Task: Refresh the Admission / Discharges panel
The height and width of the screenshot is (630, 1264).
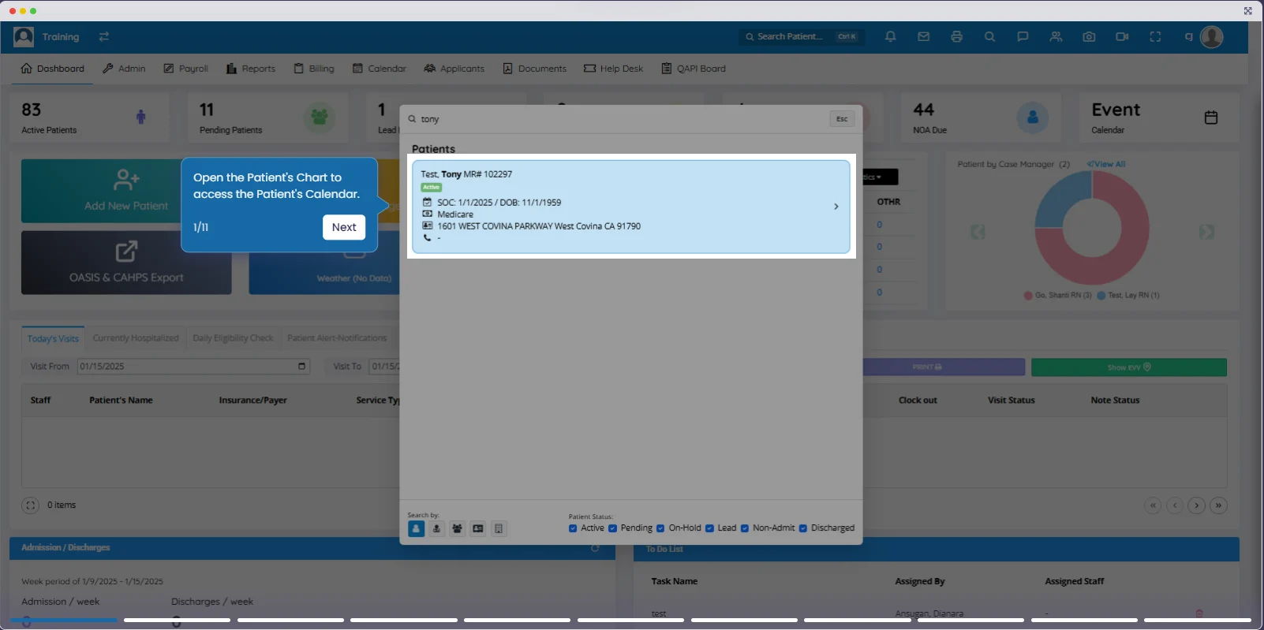Action: [x=595, y=548]
